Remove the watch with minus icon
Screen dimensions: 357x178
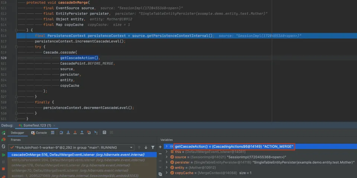click(x=160, y=154)
